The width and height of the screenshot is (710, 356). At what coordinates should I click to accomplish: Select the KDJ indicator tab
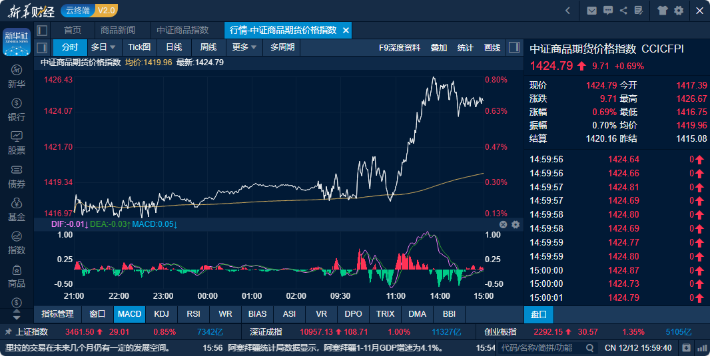(161, 313)
